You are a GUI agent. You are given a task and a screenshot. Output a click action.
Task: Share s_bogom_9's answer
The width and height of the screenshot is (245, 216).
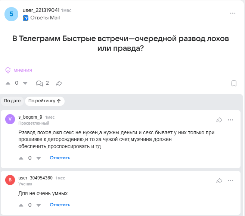pos(220,120)
